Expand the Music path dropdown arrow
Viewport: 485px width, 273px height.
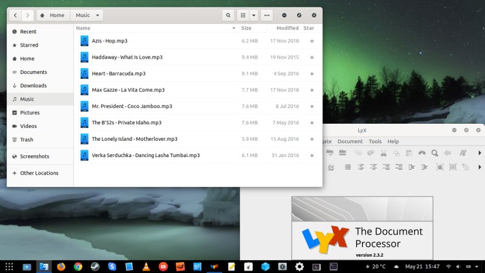point(98,15)
